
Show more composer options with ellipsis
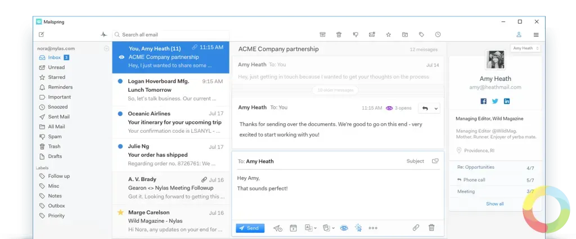coord(373,228)
